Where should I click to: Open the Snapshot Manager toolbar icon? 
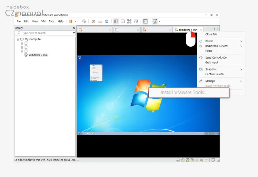pos(107,21)
